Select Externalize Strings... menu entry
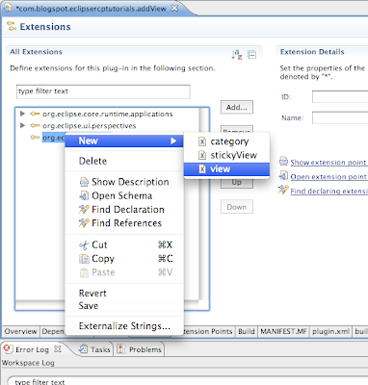 (124, 326)
